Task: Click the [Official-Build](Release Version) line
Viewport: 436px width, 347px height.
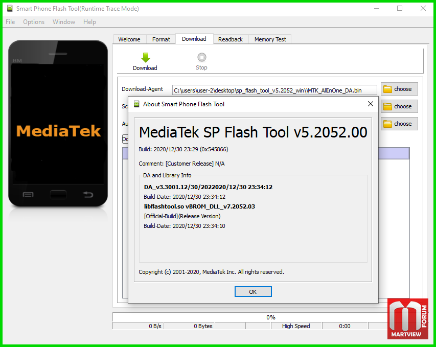Action: [x=182, y=216]
